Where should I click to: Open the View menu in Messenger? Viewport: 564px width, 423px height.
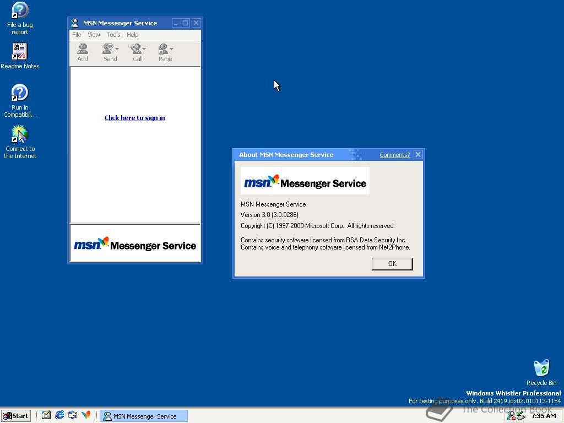pos(94,35)
